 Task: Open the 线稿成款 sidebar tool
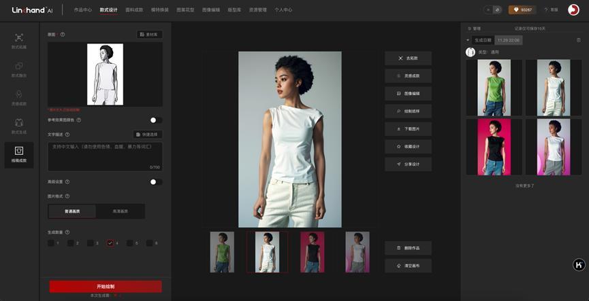coord(18,154)
